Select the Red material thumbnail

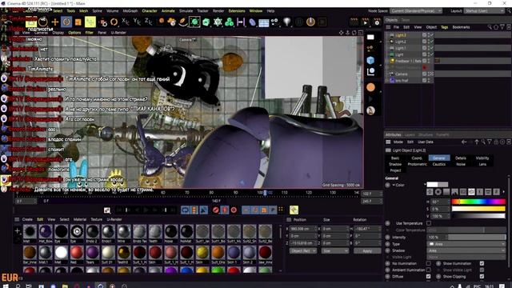[77, 253]
